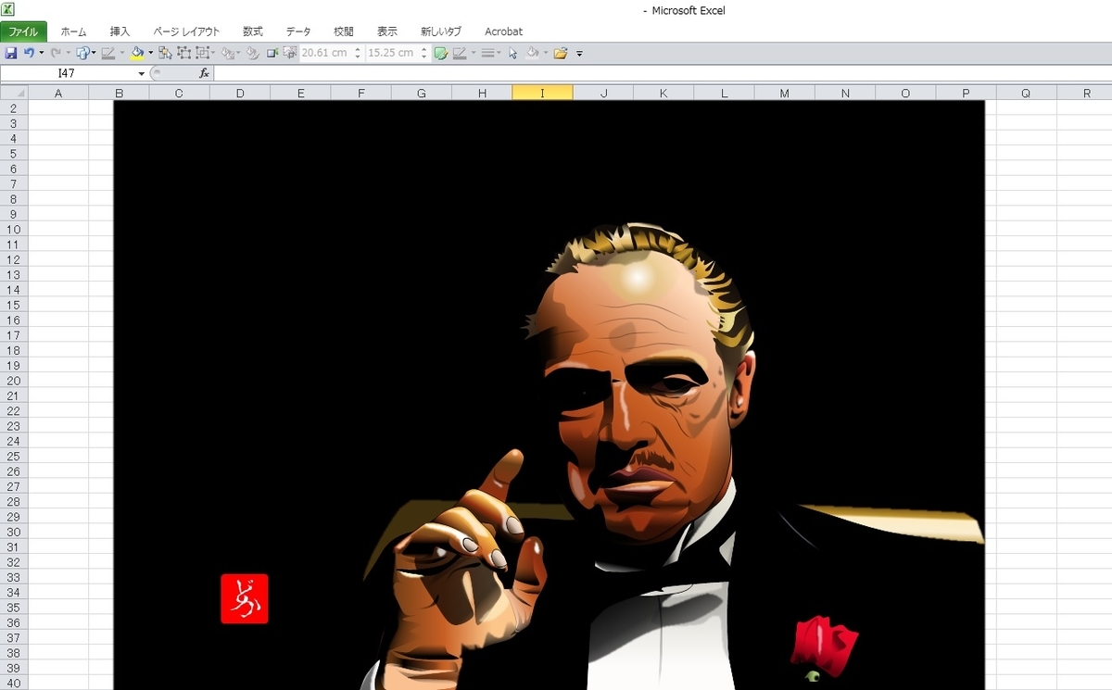
Task: Adjust the height stepper arrows
Action: coord(358,53)
